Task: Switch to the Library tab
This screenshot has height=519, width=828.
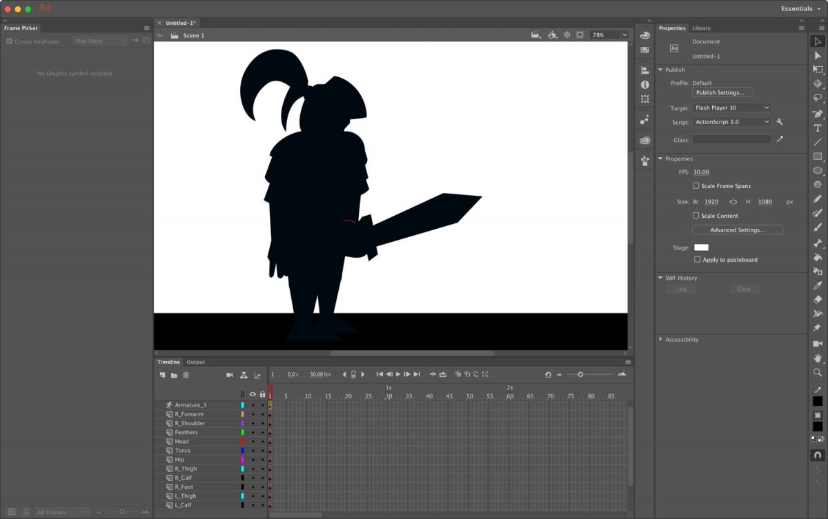Action: (x=701, y=28)
